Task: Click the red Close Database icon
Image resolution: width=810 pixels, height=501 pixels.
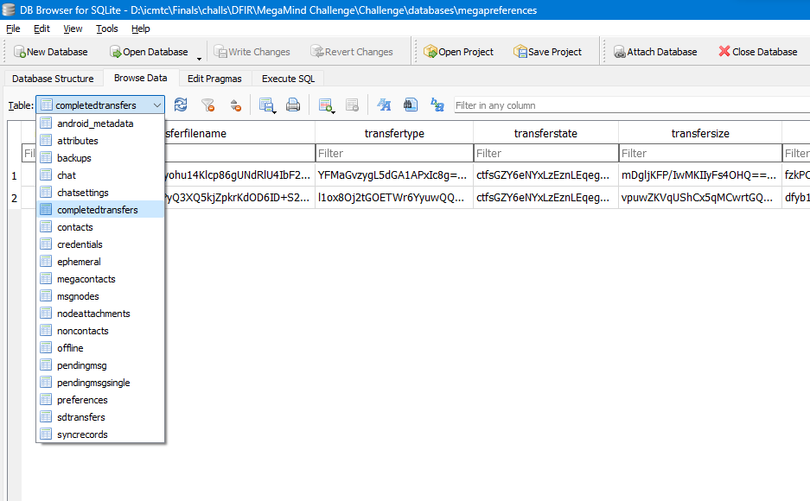Action: pyautogui.click(x=724, y=51)
